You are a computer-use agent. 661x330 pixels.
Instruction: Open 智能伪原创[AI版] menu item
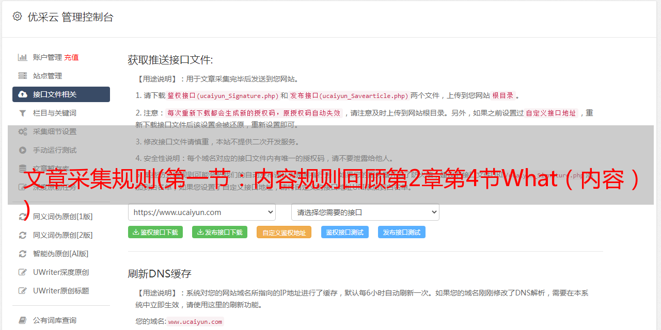(x=61, y=254)
